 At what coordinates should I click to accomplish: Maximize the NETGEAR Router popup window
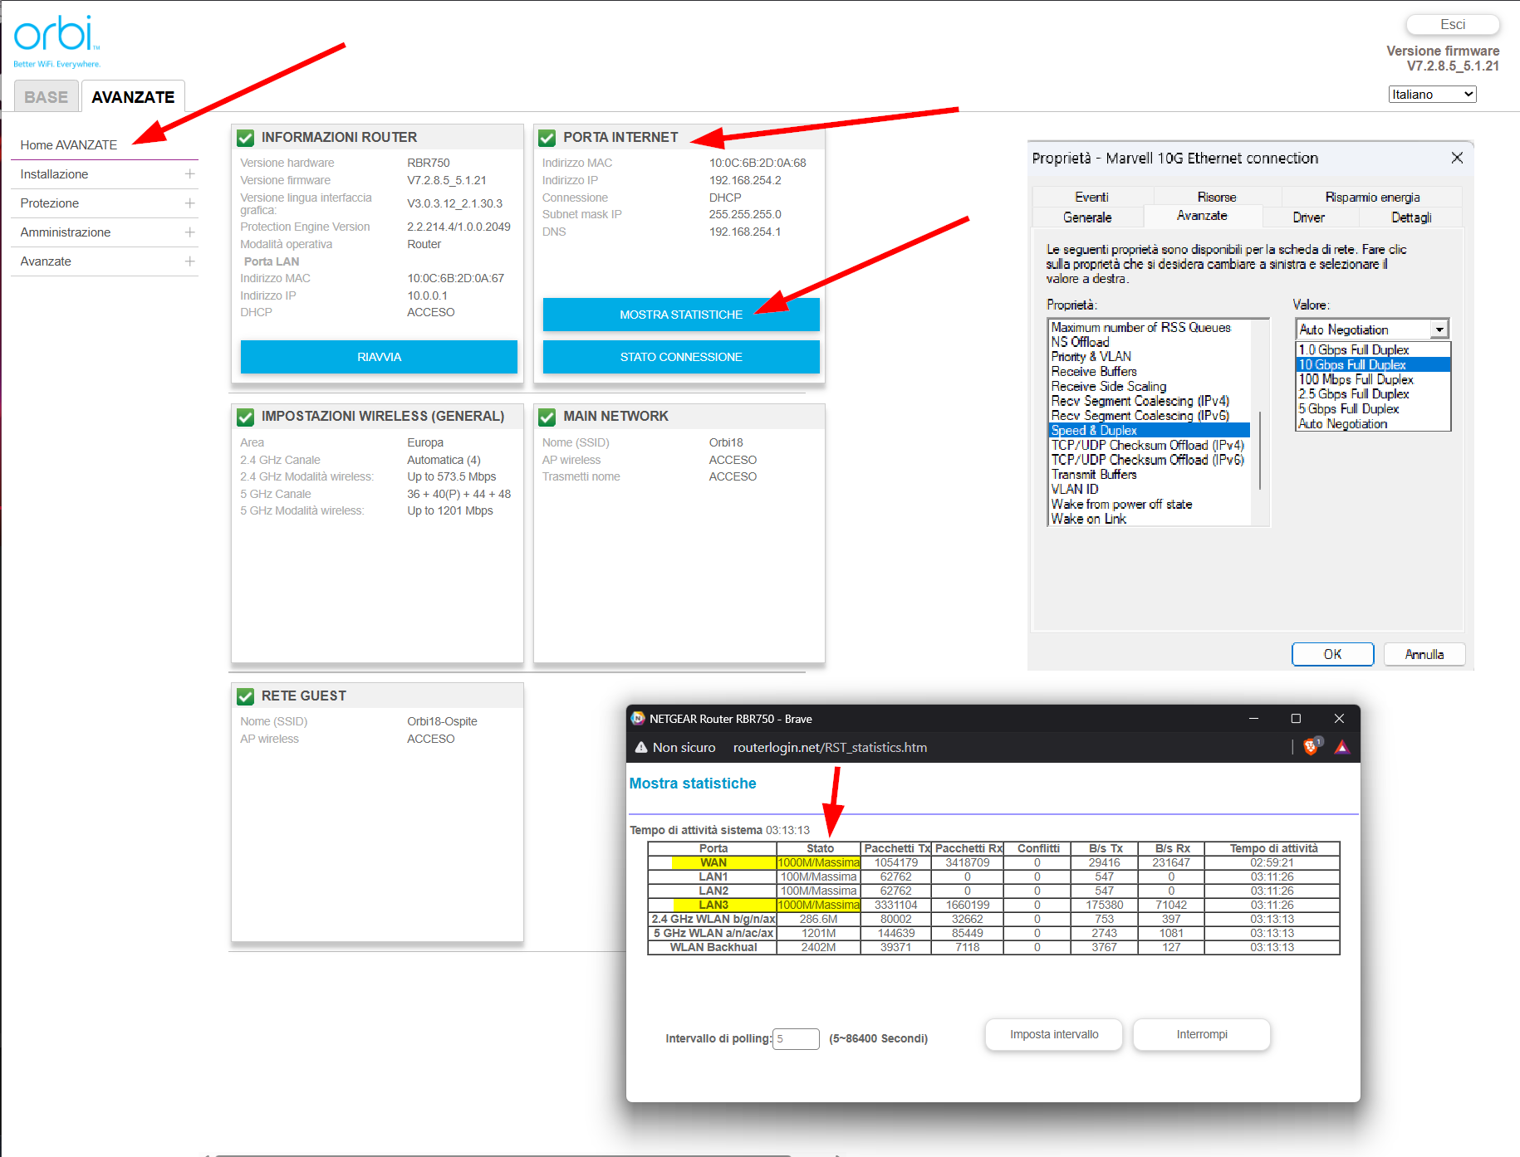tap(1296, 719)
